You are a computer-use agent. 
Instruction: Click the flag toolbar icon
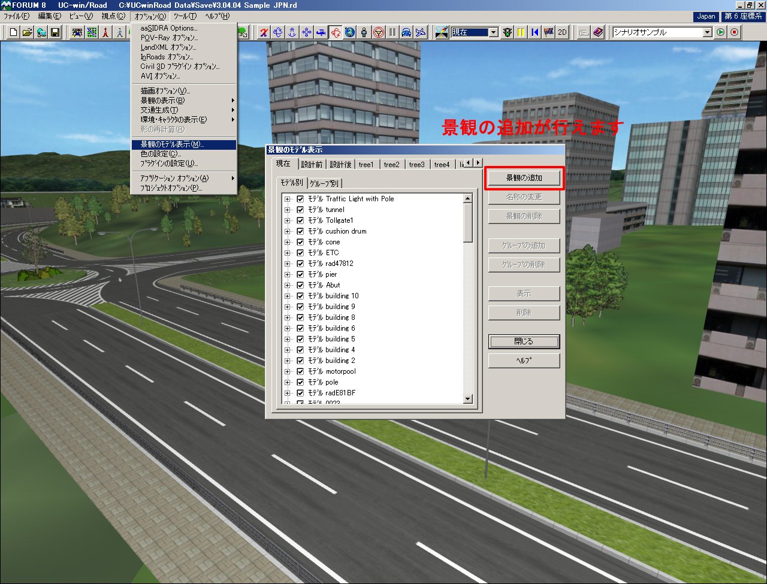548,32
